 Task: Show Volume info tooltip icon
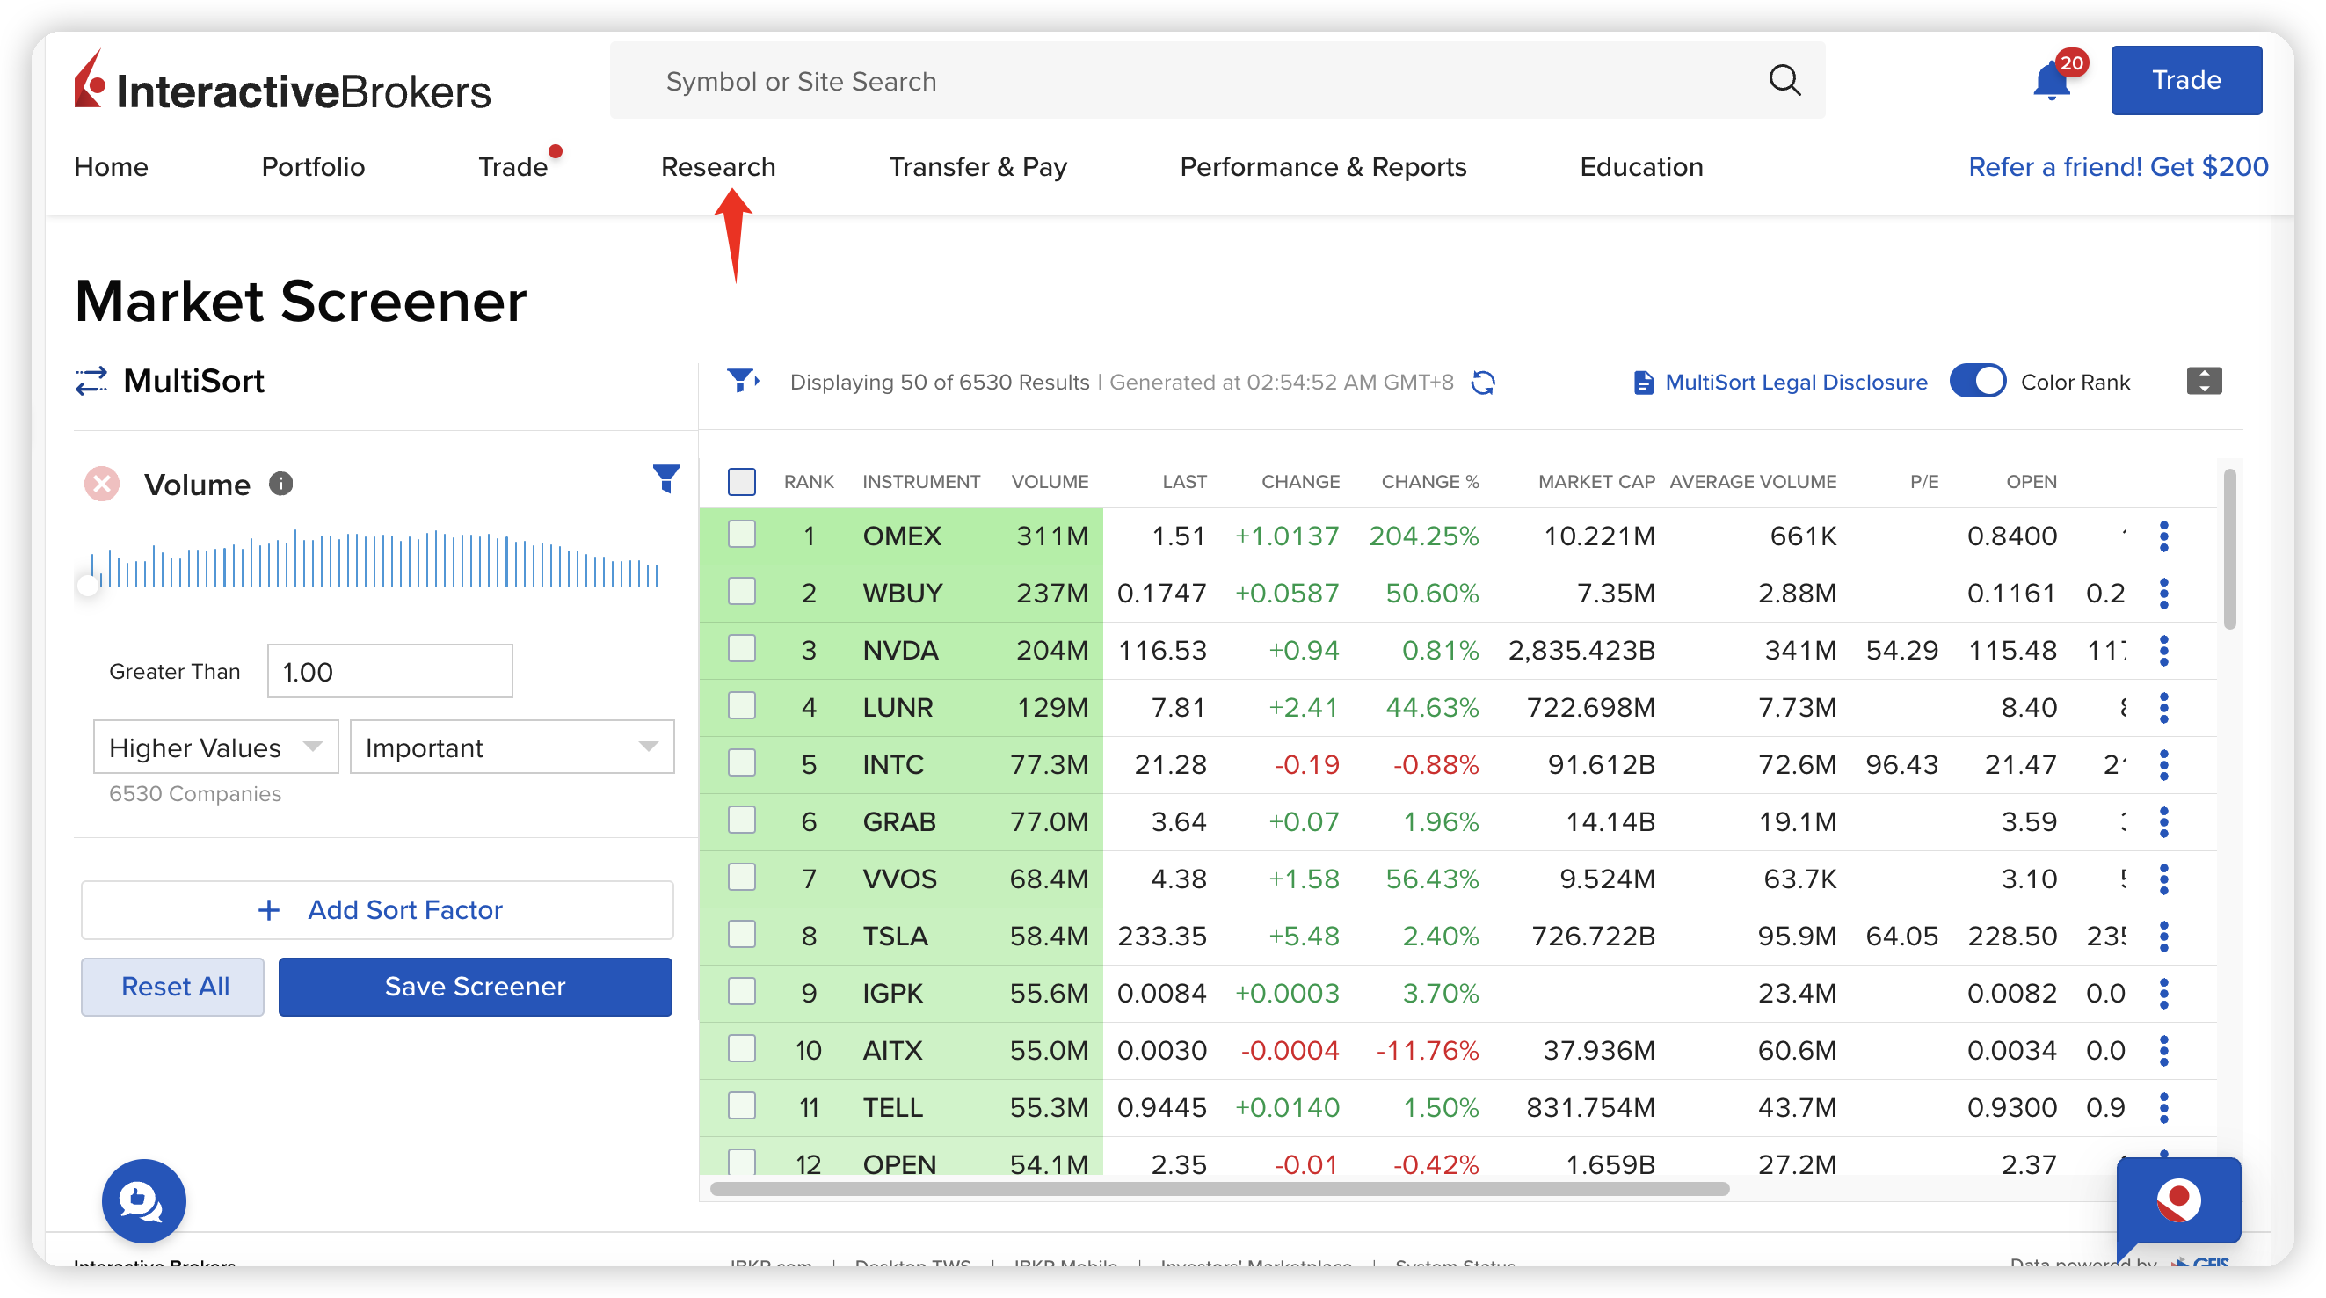point(280,485)
